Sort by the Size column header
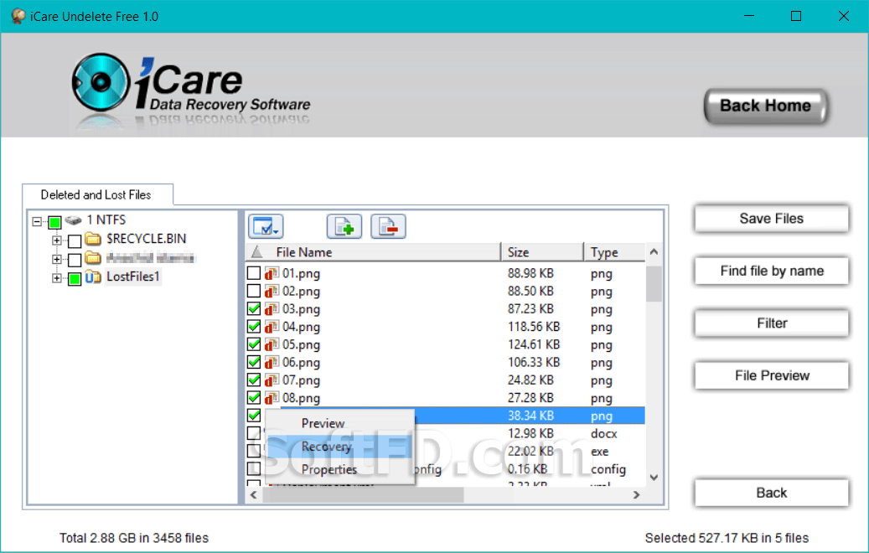 coord(541,252)
